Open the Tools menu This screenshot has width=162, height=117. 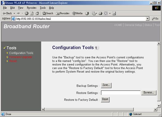tap(43, 8)
